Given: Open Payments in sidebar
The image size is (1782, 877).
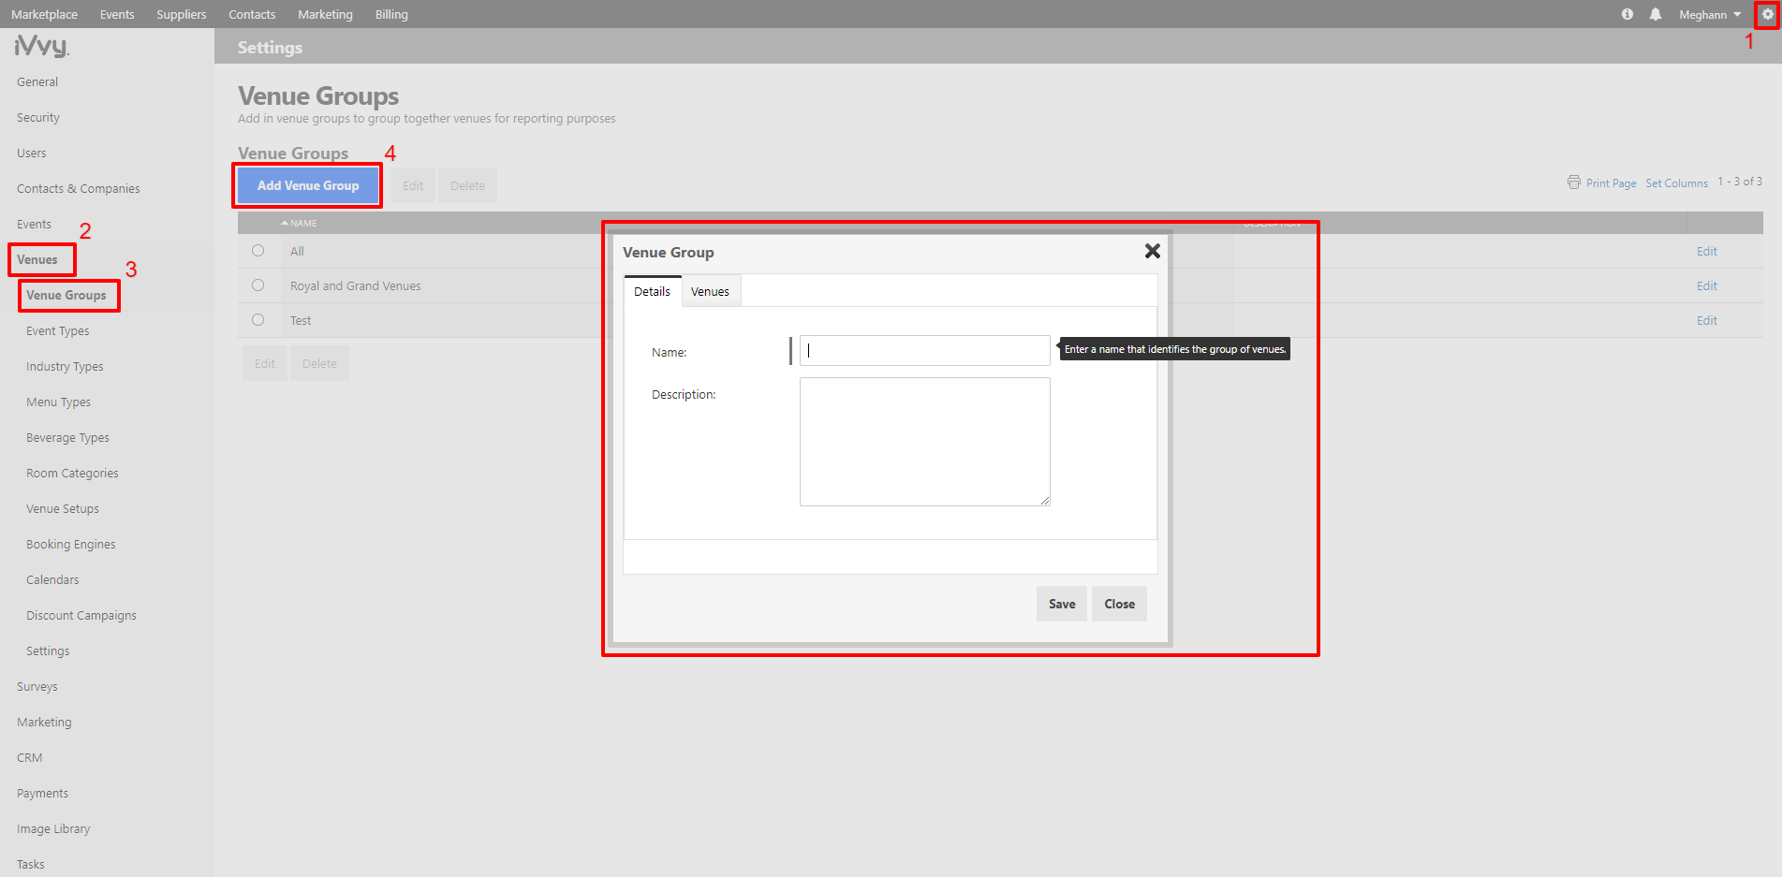Looking at the screenshot, I should 43,793.
